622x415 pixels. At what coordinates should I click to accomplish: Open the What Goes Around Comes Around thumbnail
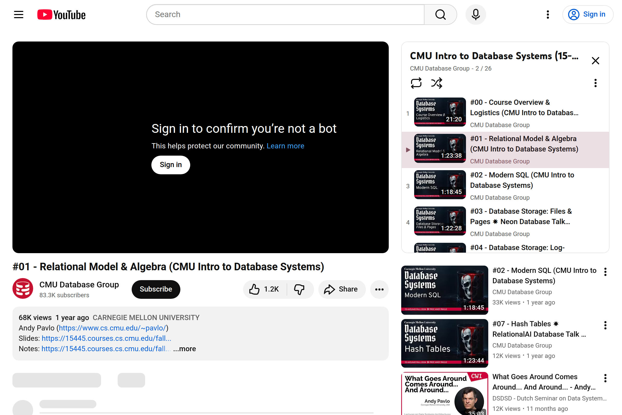(x=444, y=394)
